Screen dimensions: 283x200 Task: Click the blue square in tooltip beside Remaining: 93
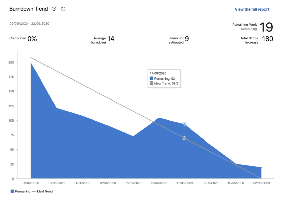[151, 78]
